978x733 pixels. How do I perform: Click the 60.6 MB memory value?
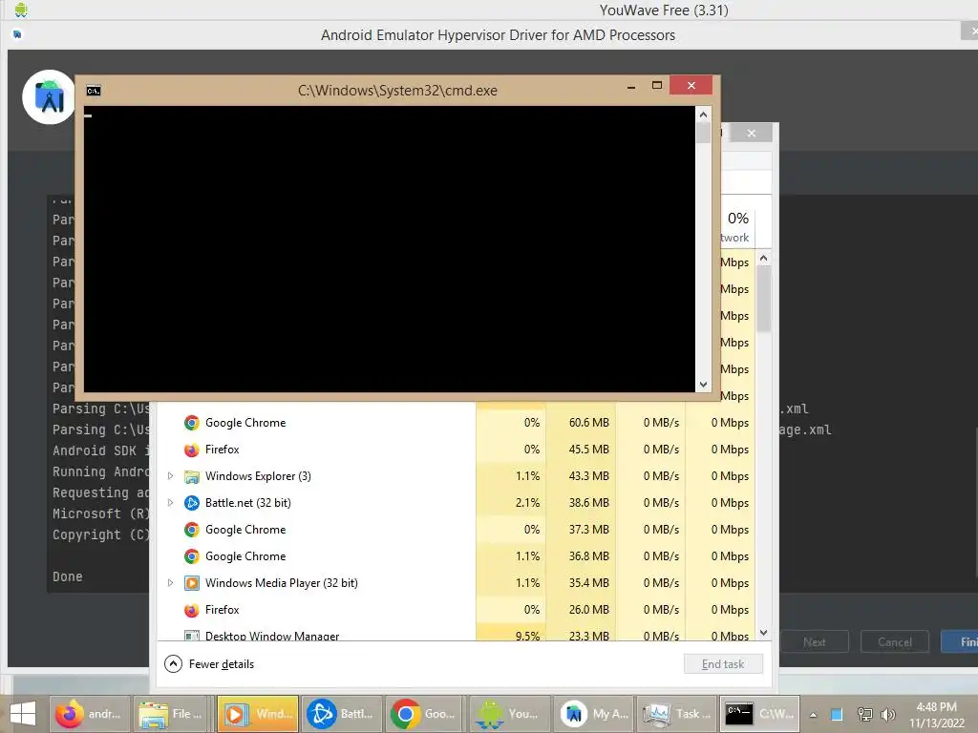tap(588, 423)
